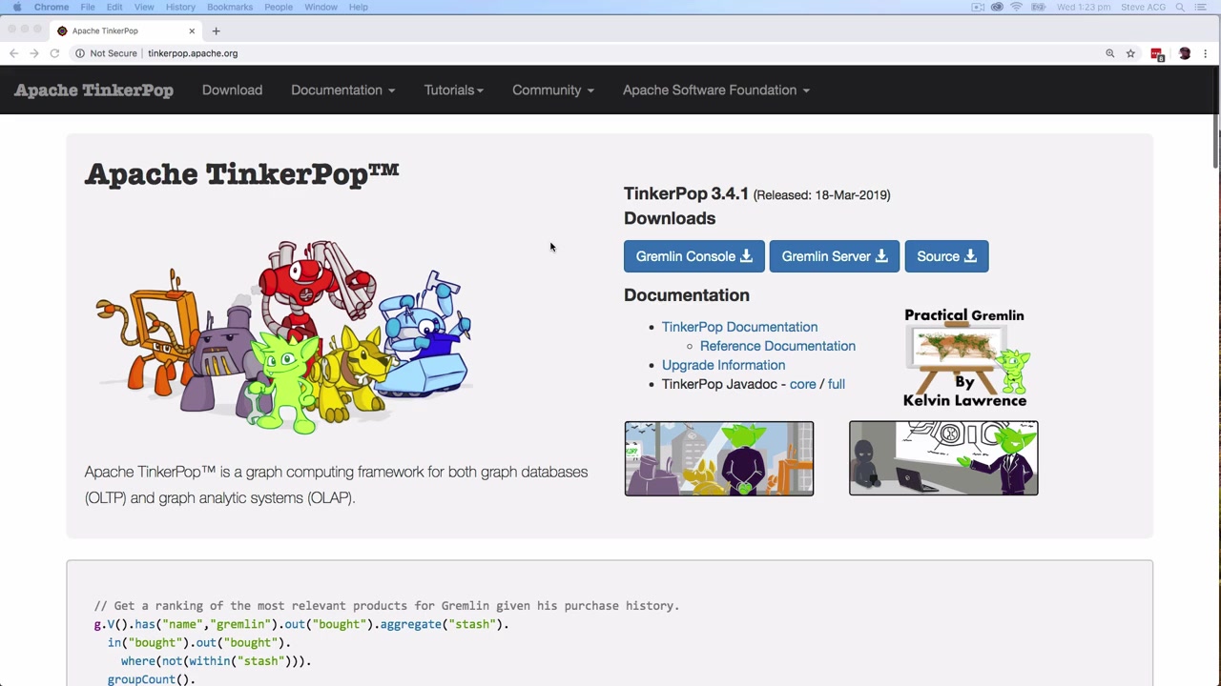Open the full Javadoc link
The height and width of the screenshot is (686, 1221).
point(836,384)
